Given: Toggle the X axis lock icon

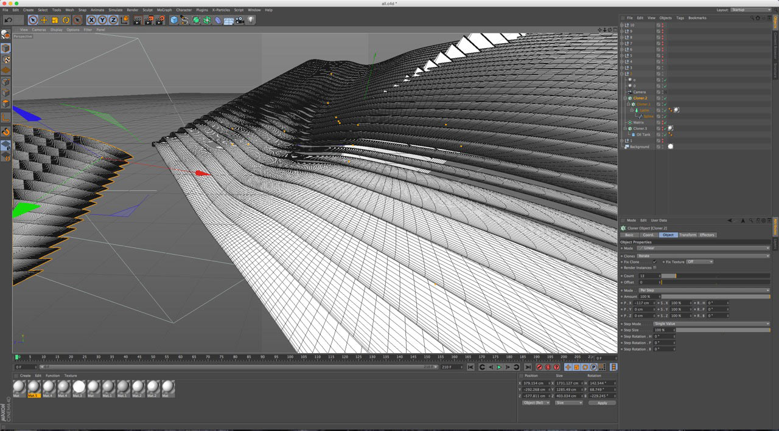Looking at the screenshot, I should click(x=91, y=20).
